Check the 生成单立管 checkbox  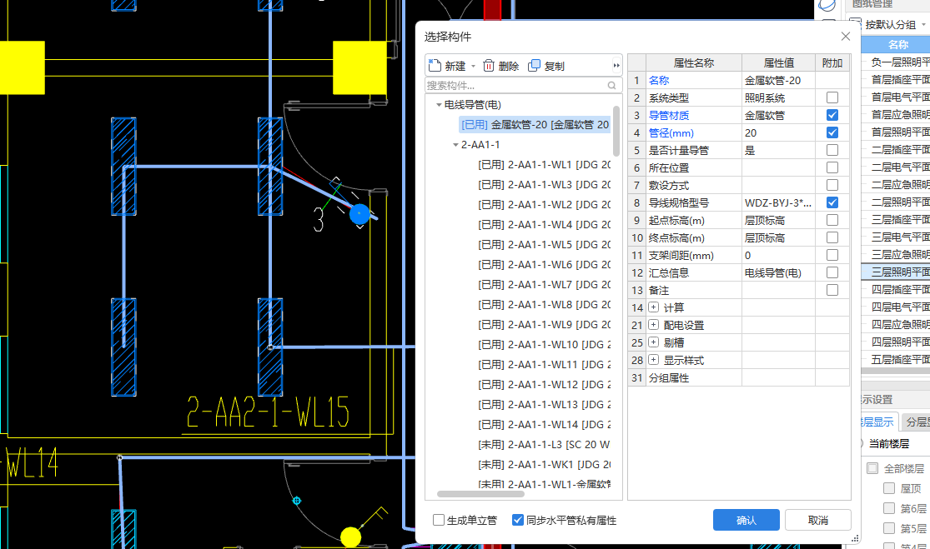tap(439, 520)
